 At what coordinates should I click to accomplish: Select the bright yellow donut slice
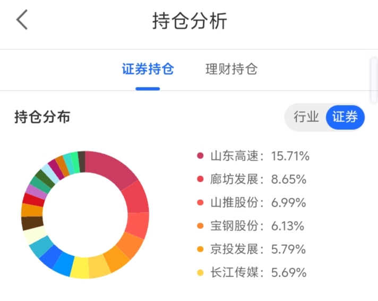pyautogui.click(x=80, y=268)
